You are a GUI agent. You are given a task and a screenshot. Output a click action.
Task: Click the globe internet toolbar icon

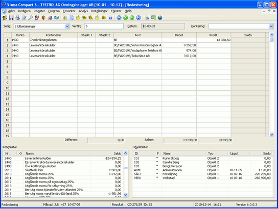[160, 18]
